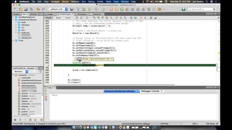Image resolution: width=232 pixels, height=130 pixels.
Task: Select initComponents() in the Navigator
Action: point(28,86)
